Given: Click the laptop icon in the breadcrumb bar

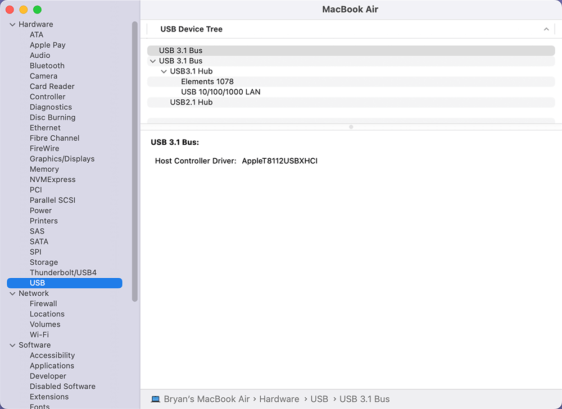Looking at the screenshot, I should click(154, 399).
